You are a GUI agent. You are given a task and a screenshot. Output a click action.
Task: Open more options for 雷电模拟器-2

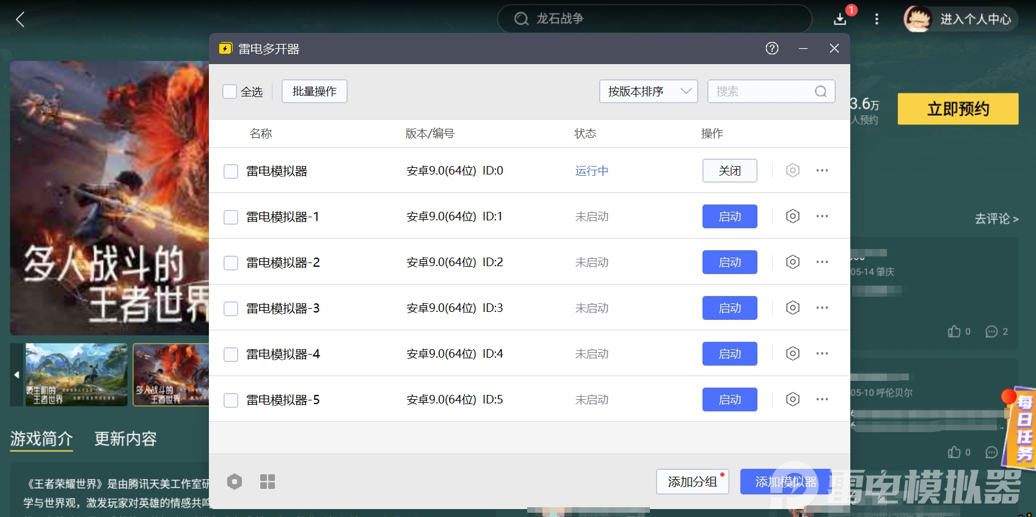[x=822, y=262]
